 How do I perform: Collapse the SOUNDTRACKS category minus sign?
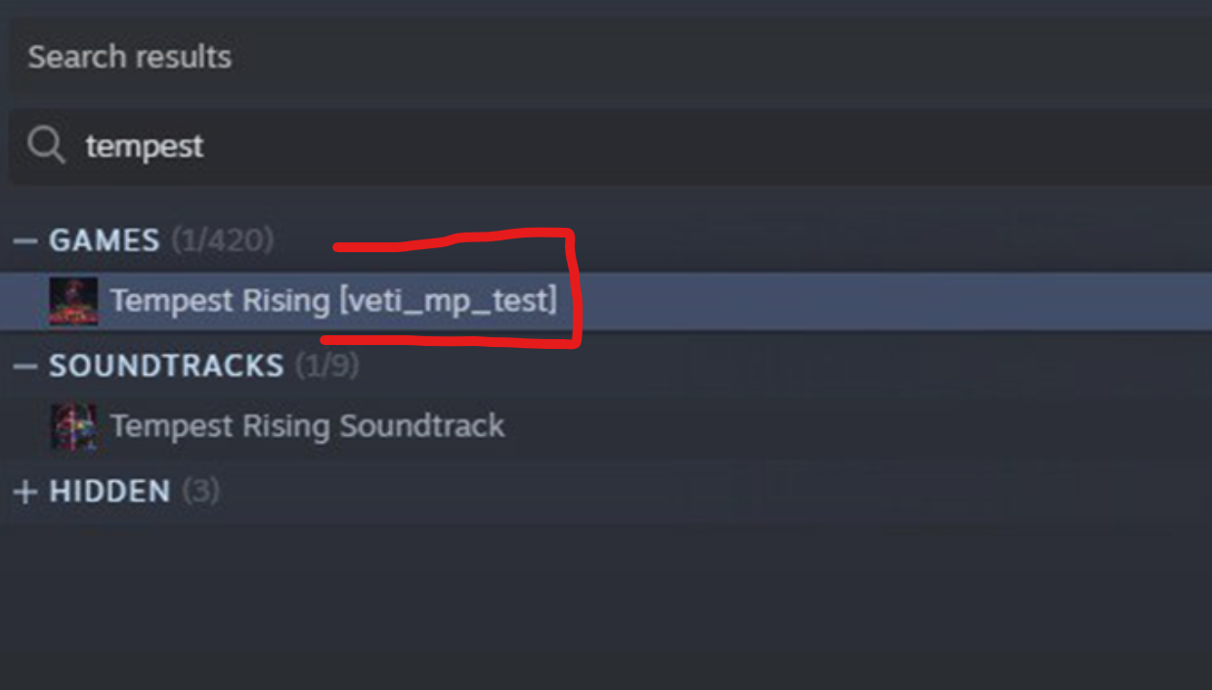coord(25,366)
